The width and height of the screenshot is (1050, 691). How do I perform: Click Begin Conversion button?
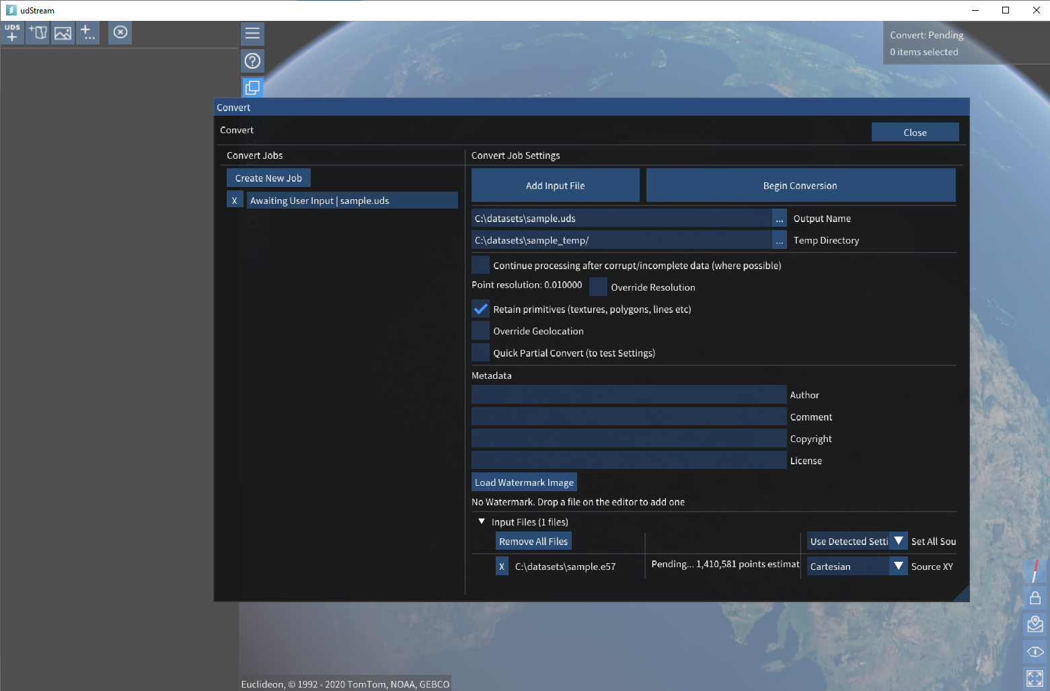click(x=800, y=186)
